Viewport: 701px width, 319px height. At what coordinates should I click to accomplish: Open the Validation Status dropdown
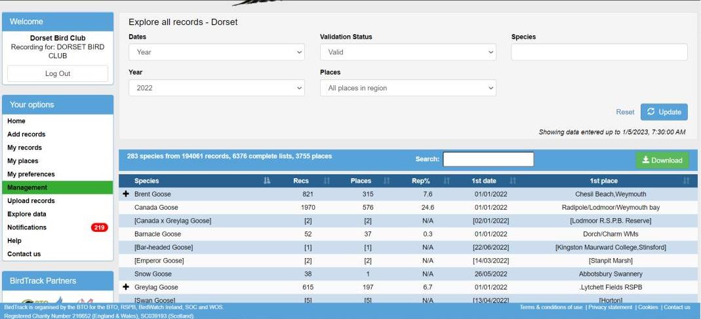(x=408, y=52)
